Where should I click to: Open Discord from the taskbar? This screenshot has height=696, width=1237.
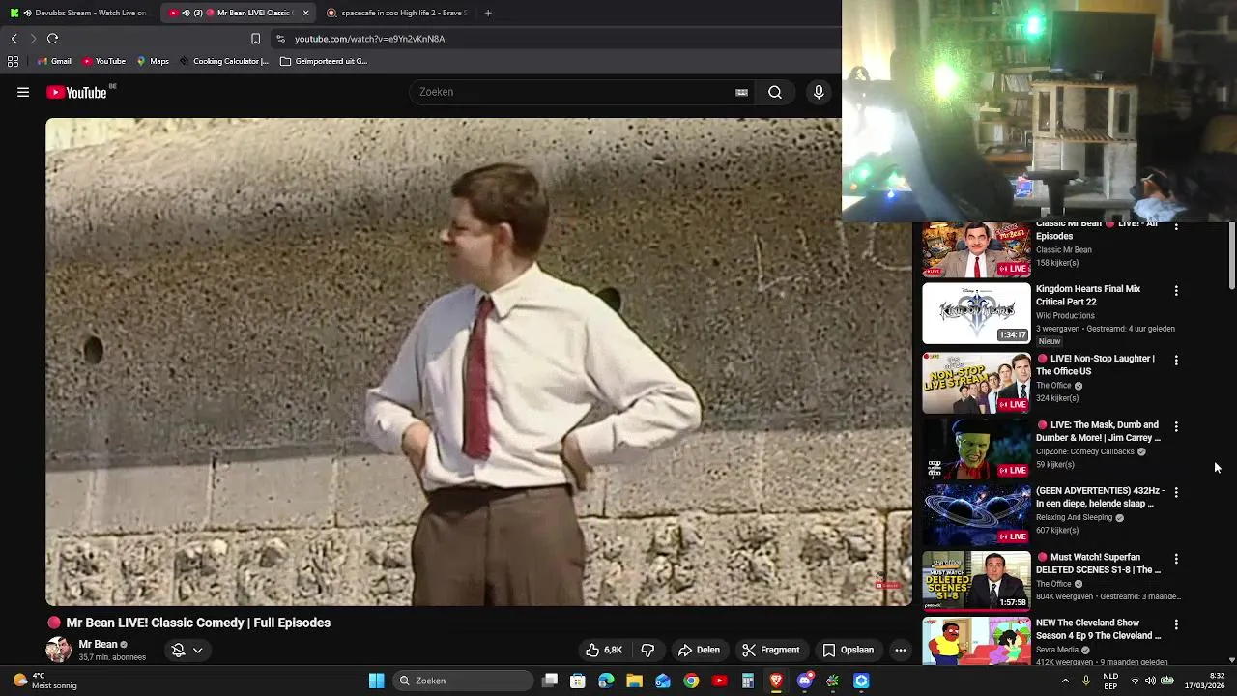(804, 681)
